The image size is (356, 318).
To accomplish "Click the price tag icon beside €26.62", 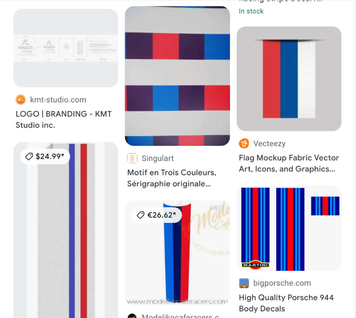I will point(140,215).
